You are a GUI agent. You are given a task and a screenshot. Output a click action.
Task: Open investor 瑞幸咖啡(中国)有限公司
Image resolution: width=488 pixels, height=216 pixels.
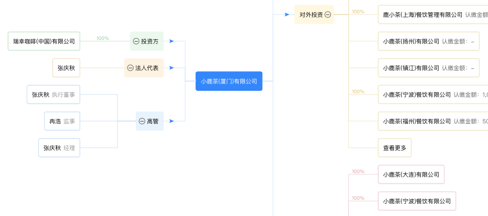(x=44, y=41)
